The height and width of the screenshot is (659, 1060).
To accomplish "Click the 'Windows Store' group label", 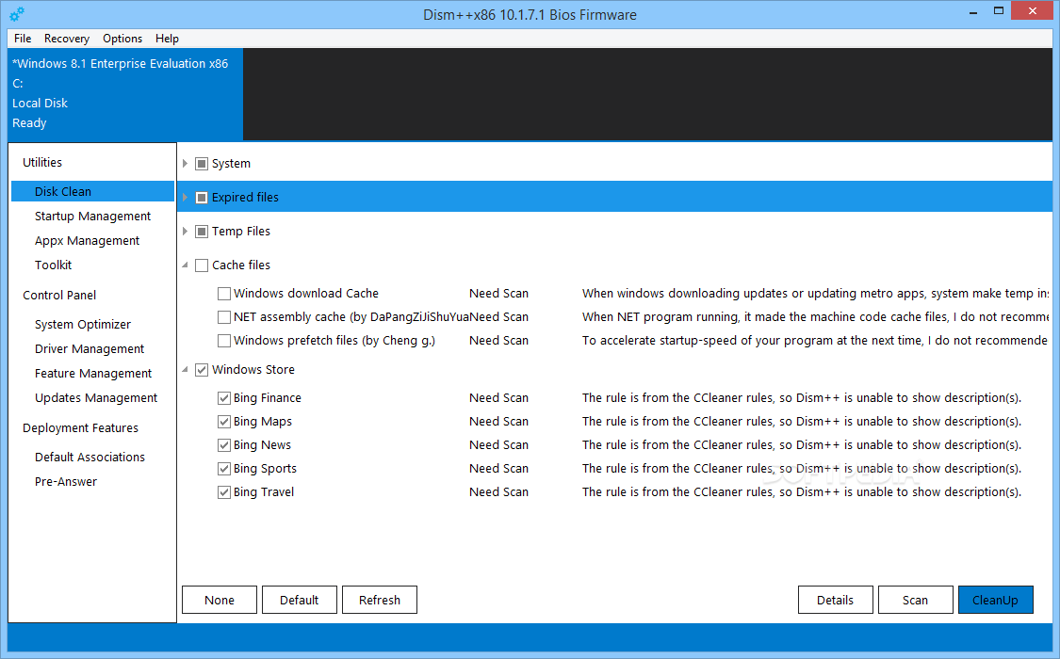I will [253, 369].
